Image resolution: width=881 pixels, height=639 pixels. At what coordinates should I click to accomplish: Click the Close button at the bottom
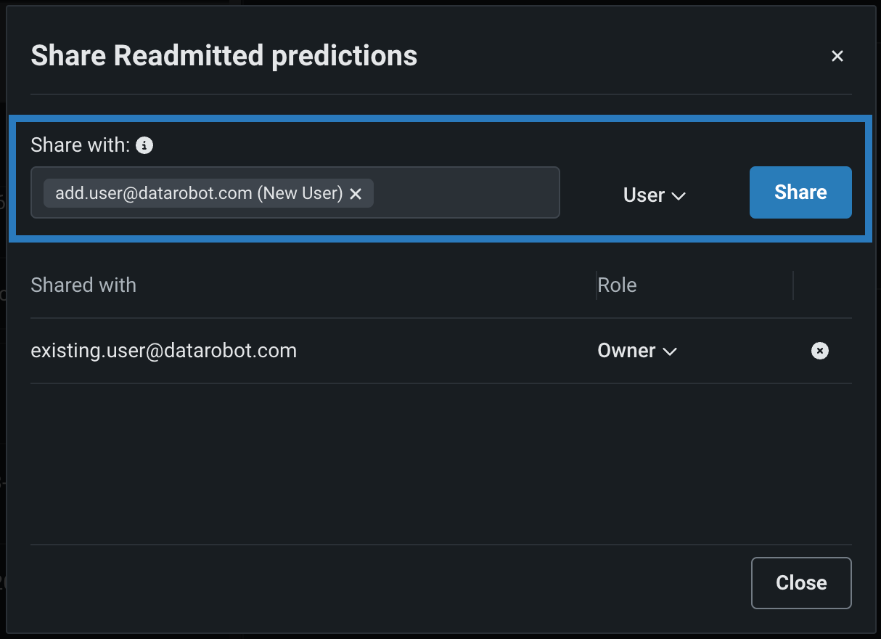801,582
